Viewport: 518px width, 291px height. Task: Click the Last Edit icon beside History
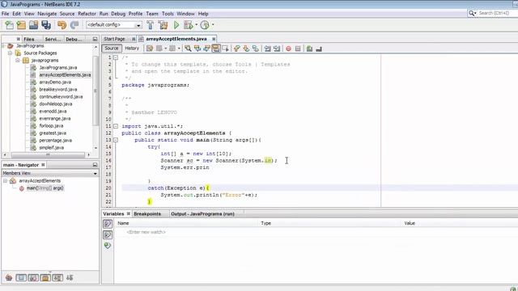tap(150, 48)
